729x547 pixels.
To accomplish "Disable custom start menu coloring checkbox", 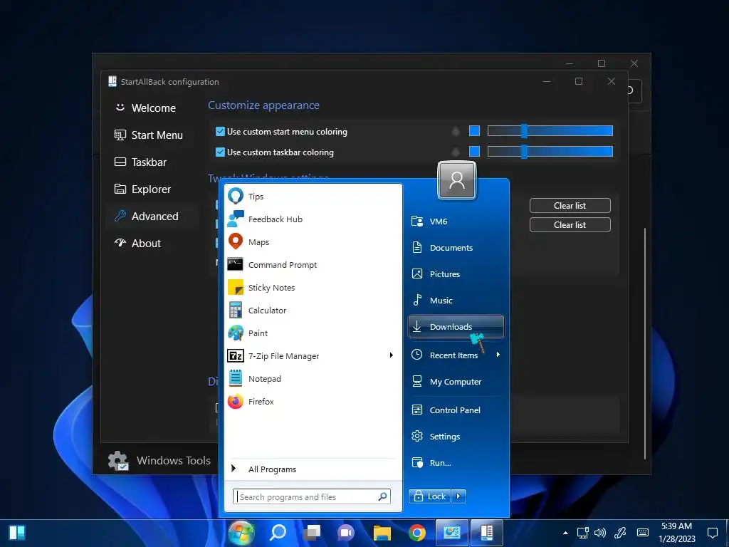I will point(221,132).
